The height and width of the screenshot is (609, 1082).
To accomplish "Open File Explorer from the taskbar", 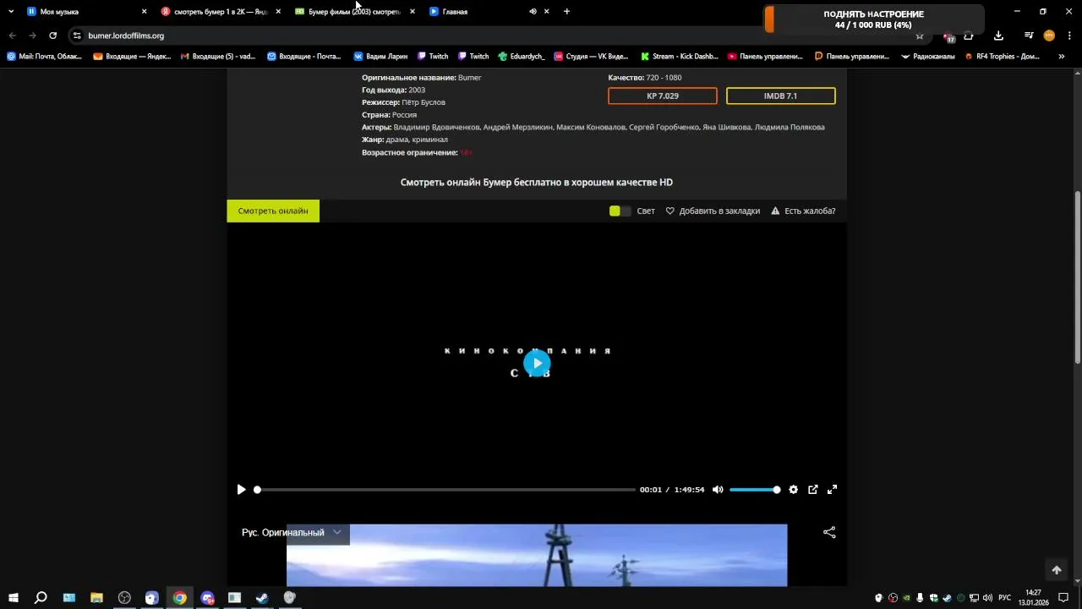I will click(x=96, y=598).
